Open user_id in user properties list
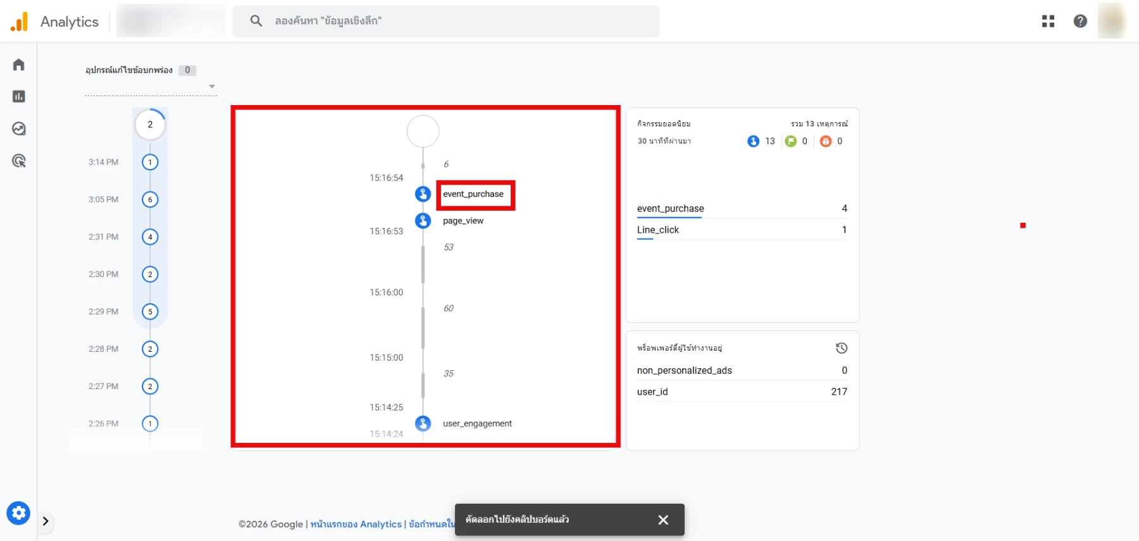Screen dimensions: 1139x541 click(x=652, y=392)
